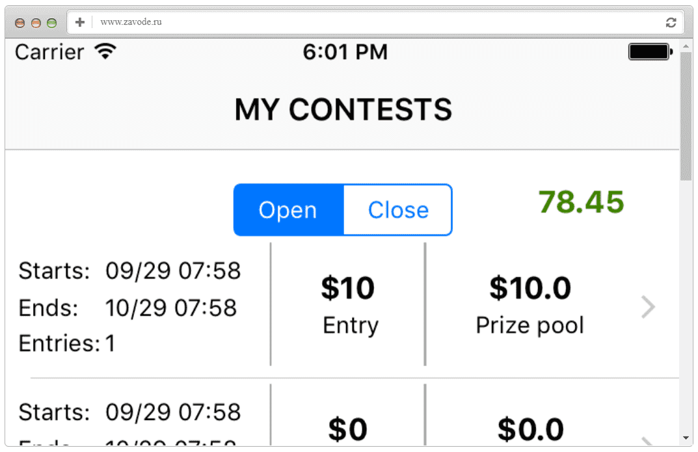Open the $10 Entry cell
698x452 pixels.
coord(348,305)
